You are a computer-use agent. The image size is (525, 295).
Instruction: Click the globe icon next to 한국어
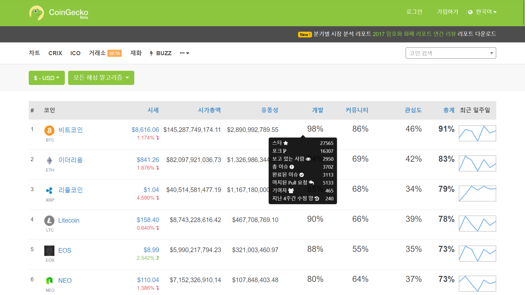coord(470,12)
